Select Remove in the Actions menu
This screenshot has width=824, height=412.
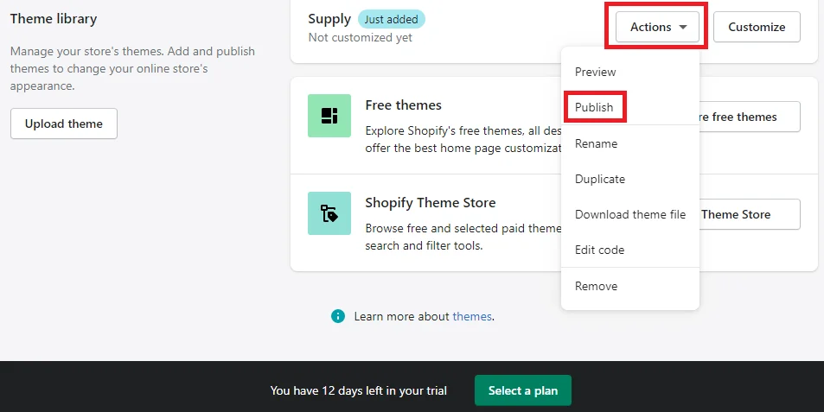click(x=597, y=286)
